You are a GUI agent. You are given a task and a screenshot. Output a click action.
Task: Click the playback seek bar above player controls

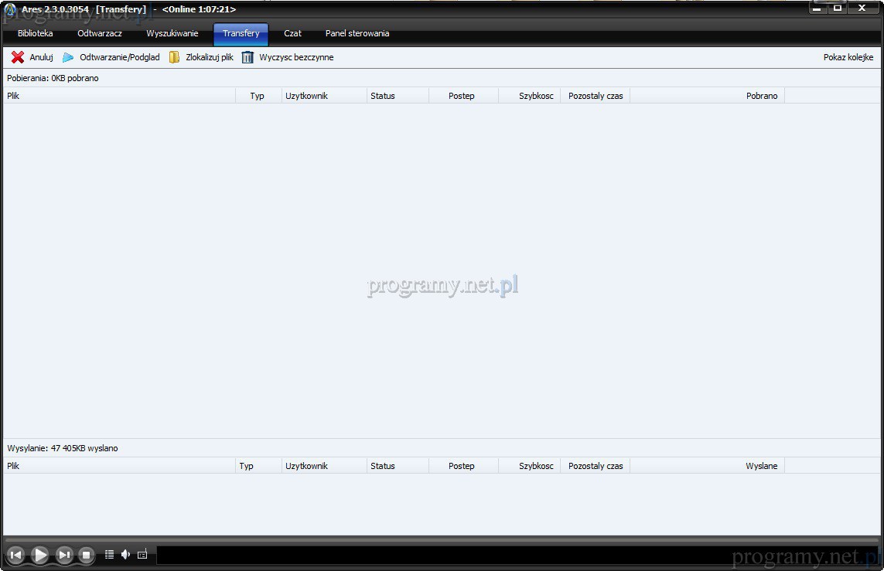(441, 539)
